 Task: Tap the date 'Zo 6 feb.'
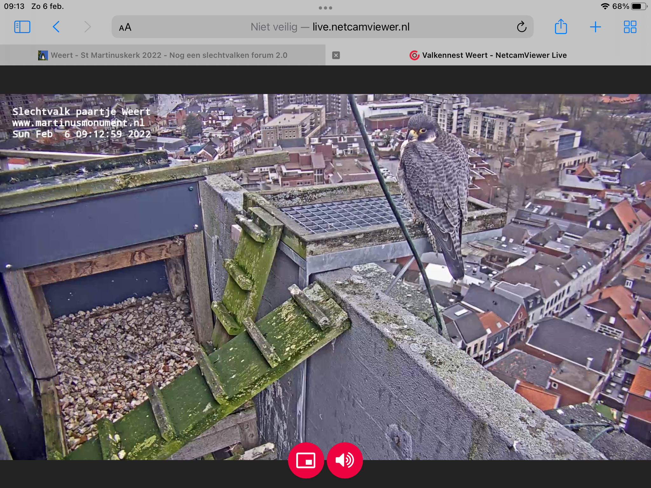pyautogui.click(x=48, y=6)
